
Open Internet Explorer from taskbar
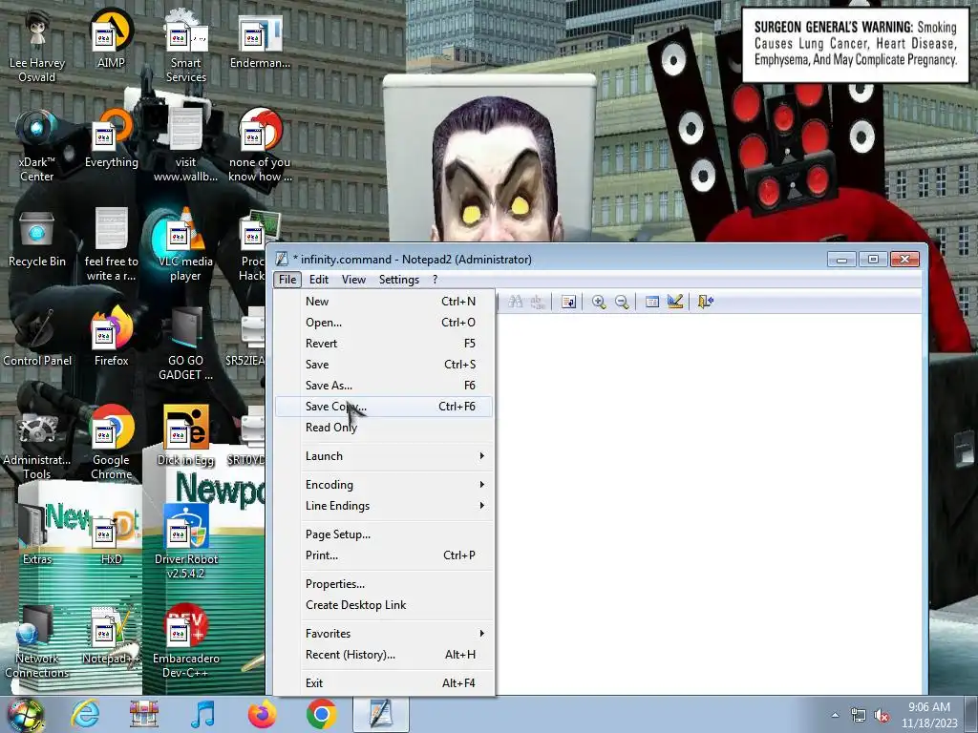point(85,714)
